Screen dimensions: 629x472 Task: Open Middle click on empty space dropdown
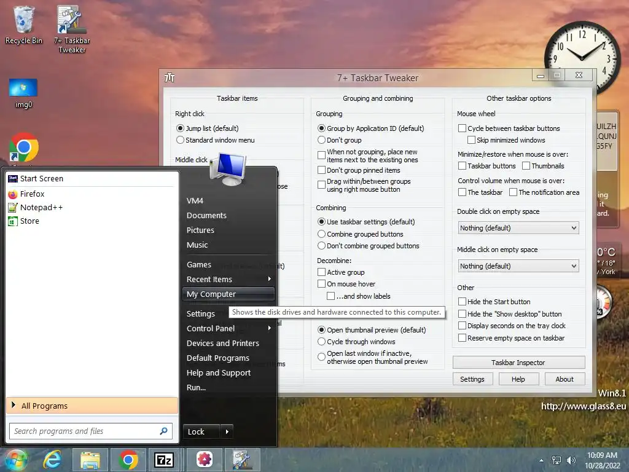pos(518,266)
